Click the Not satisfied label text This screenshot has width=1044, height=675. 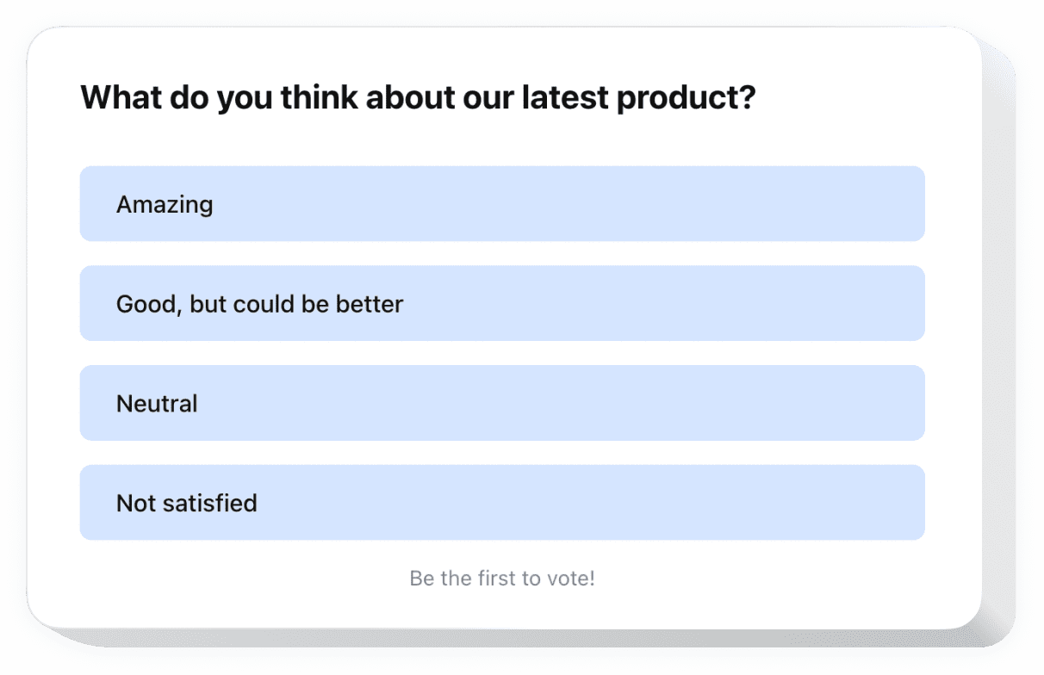pyautogui.click(x=187, y=503)
